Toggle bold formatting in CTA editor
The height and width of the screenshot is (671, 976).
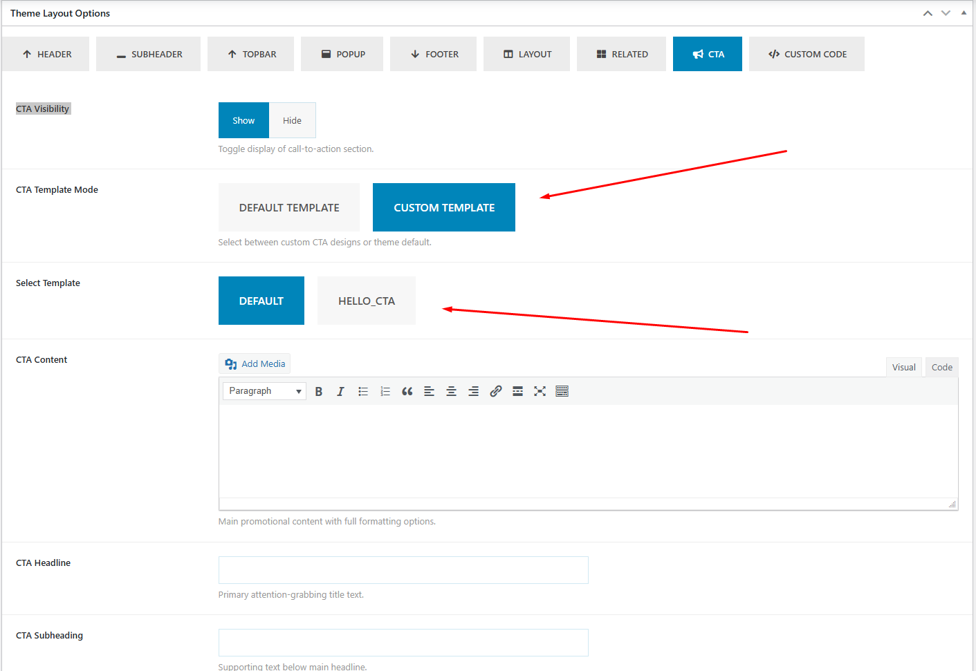tap(319, 391)
